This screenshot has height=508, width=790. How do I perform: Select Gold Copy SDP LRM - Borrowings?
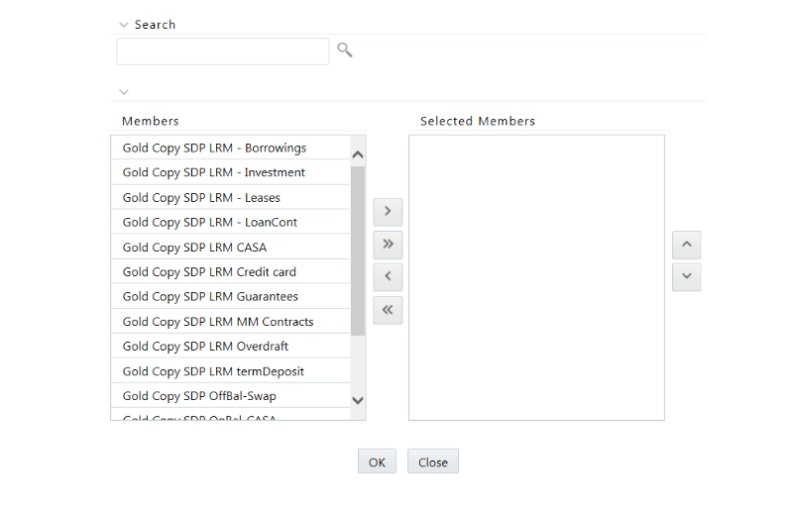[x=230, y=148]
